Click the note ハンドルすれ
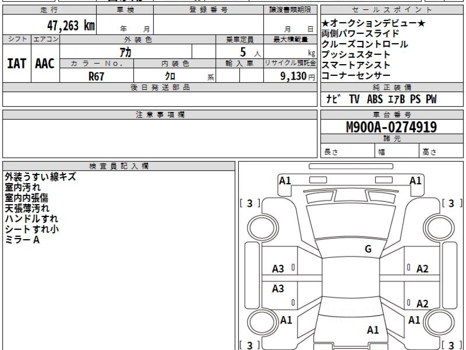Viewport: 466px width, 350px height. pos(31,219)
